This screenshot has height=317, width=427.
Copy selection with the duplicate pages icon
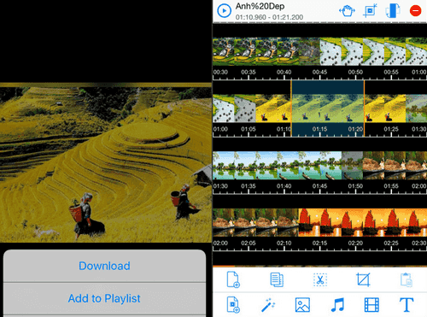coord(277,279)
